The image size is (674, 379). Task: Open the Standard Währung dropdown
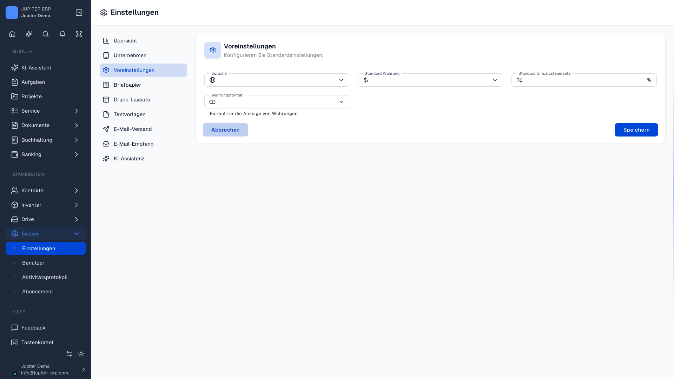(430, 80)
